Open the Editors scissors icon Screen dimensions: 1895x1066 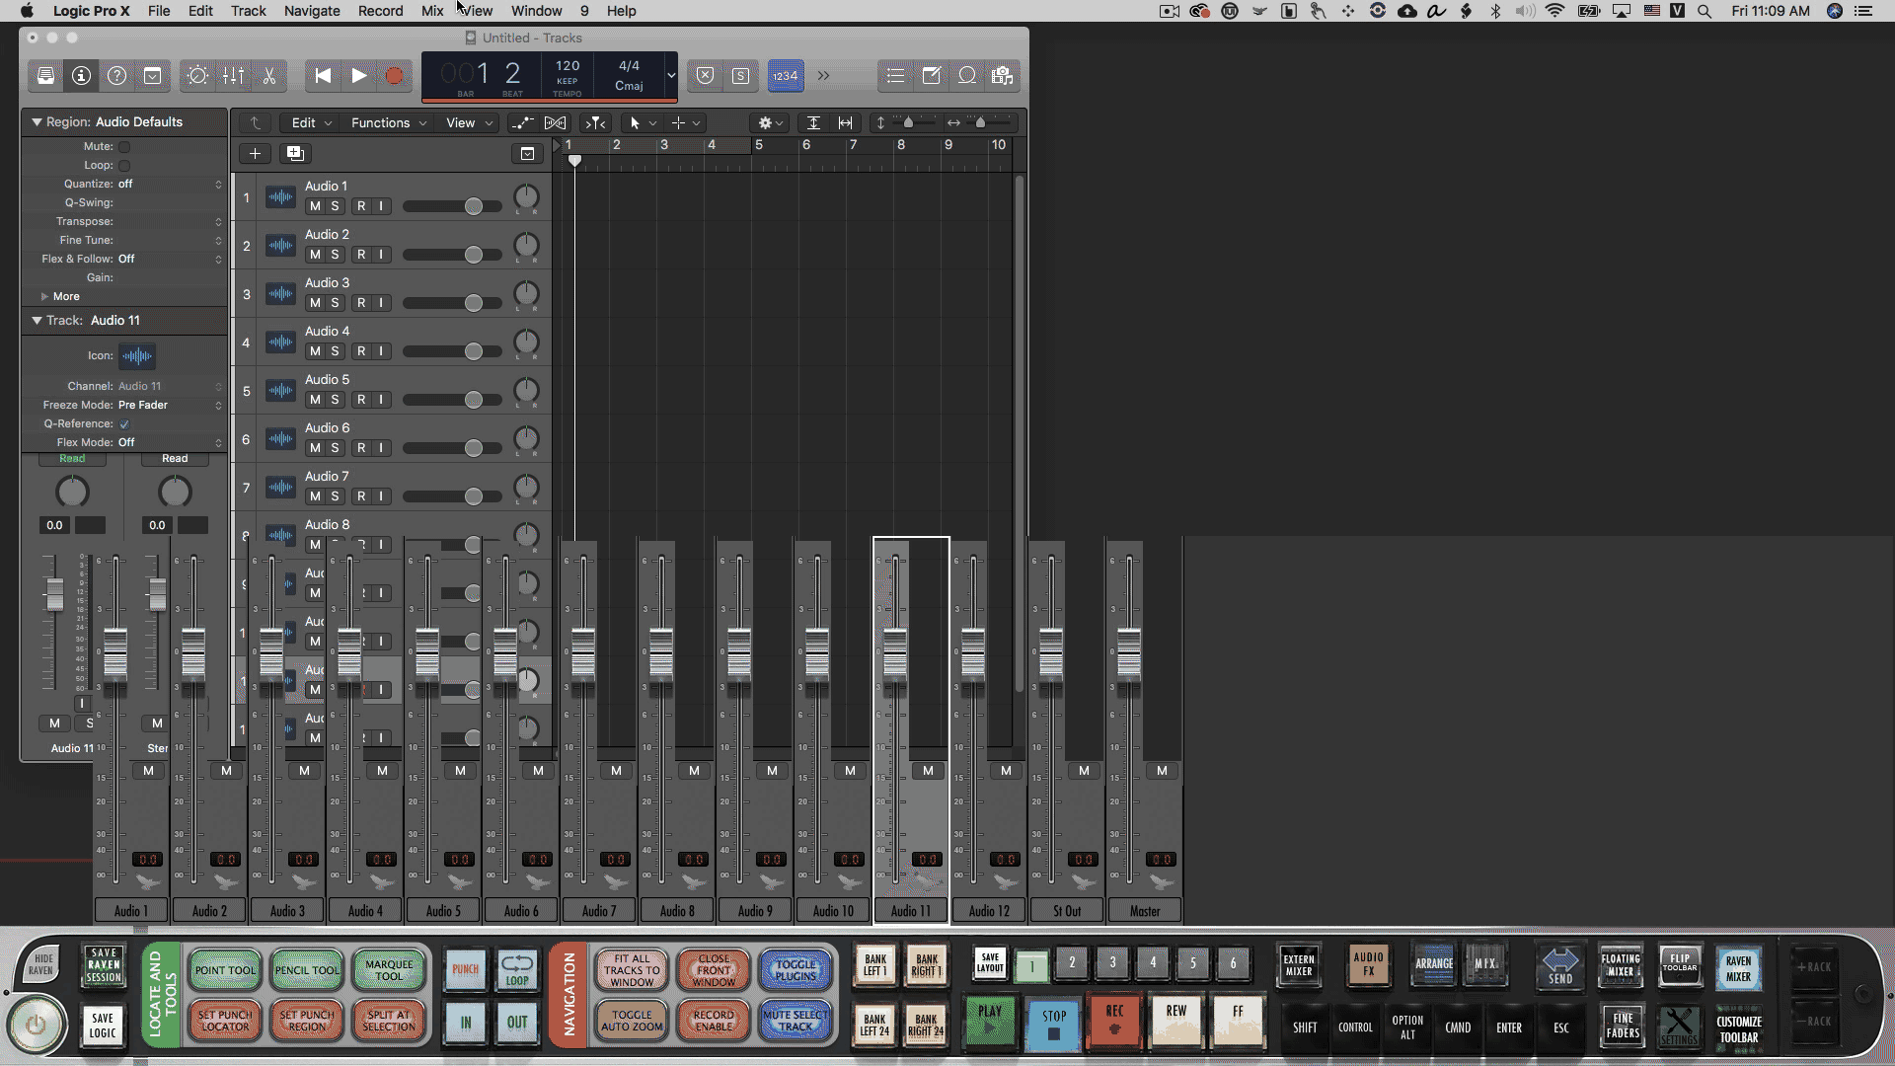click(x=269, y=76)
